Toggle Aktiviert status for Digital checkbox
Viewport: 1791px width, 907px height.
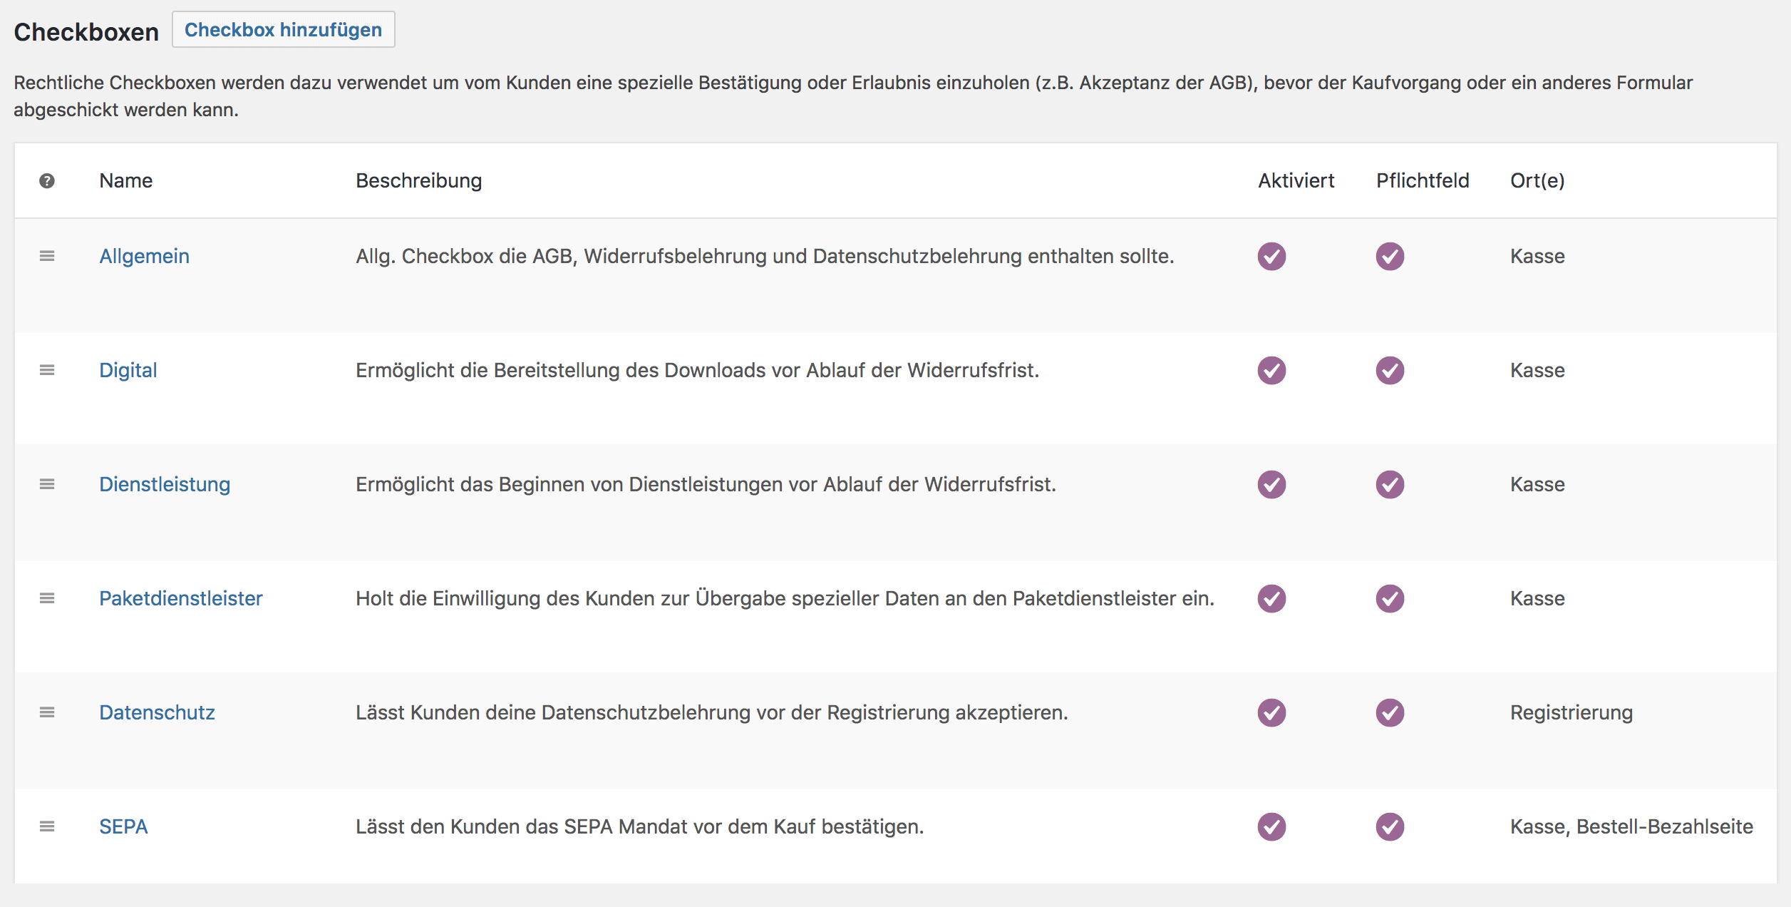tap(1271, 371)
